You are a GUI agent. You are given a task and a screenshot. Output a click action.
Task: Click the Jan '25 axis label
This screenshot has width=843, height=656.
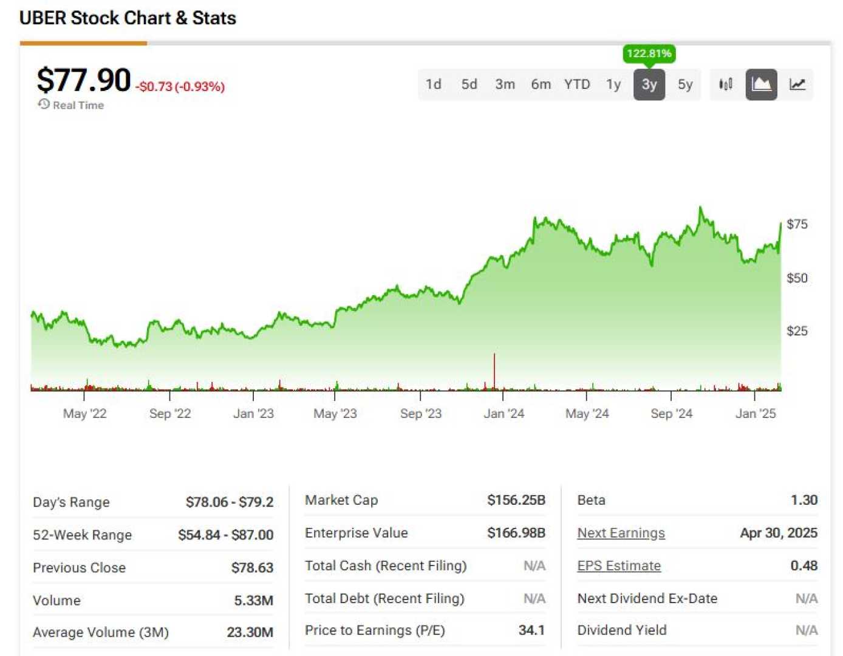(756, 414)
